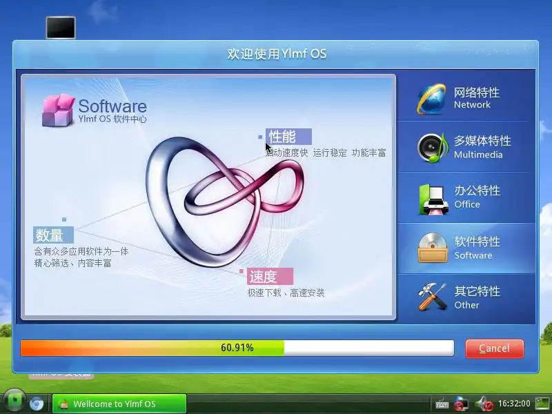Activate Wellcome to Ylmf OS taskbar item
This screenshot has width=552, height=414.
point(119,404)
